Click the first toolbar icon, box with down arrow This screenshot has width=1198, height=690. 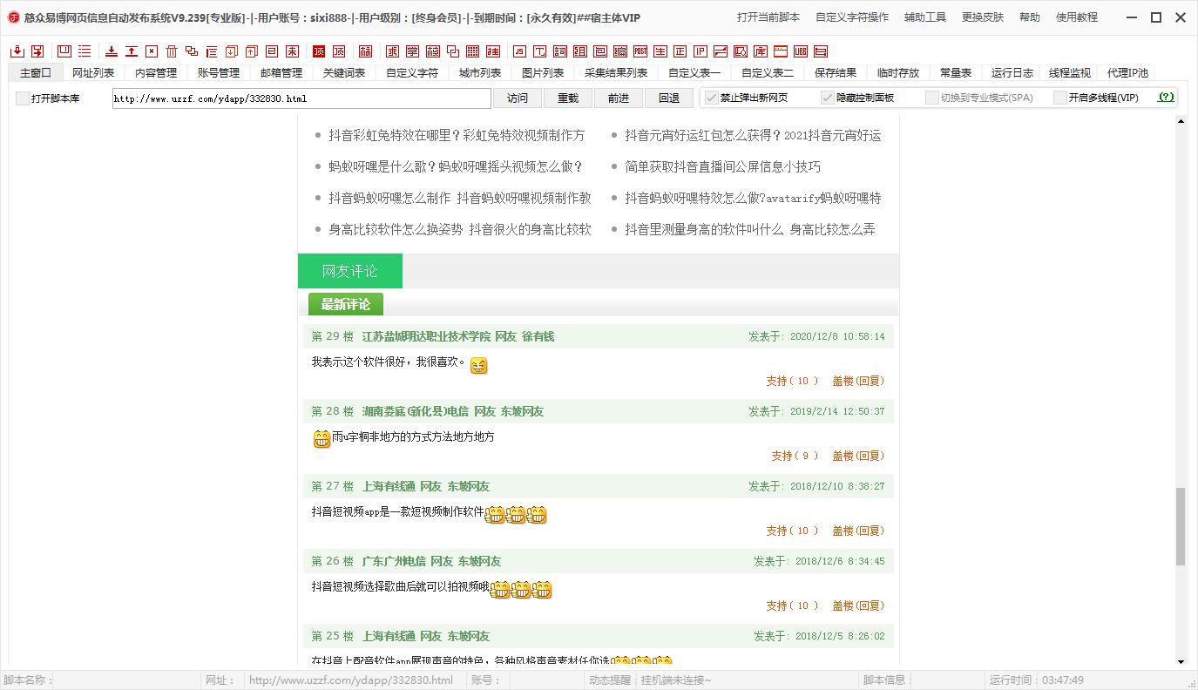[x=18, y=51]
